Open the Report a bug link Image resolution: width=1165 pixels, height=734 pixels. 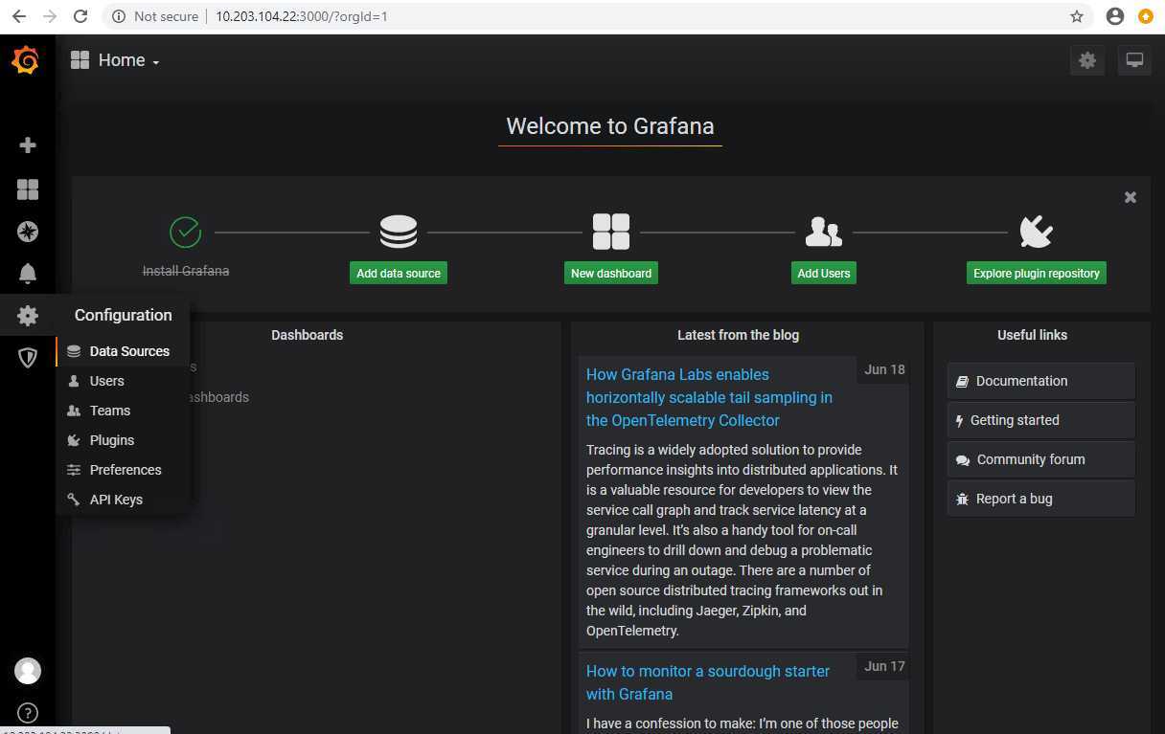pos(1041,499)
